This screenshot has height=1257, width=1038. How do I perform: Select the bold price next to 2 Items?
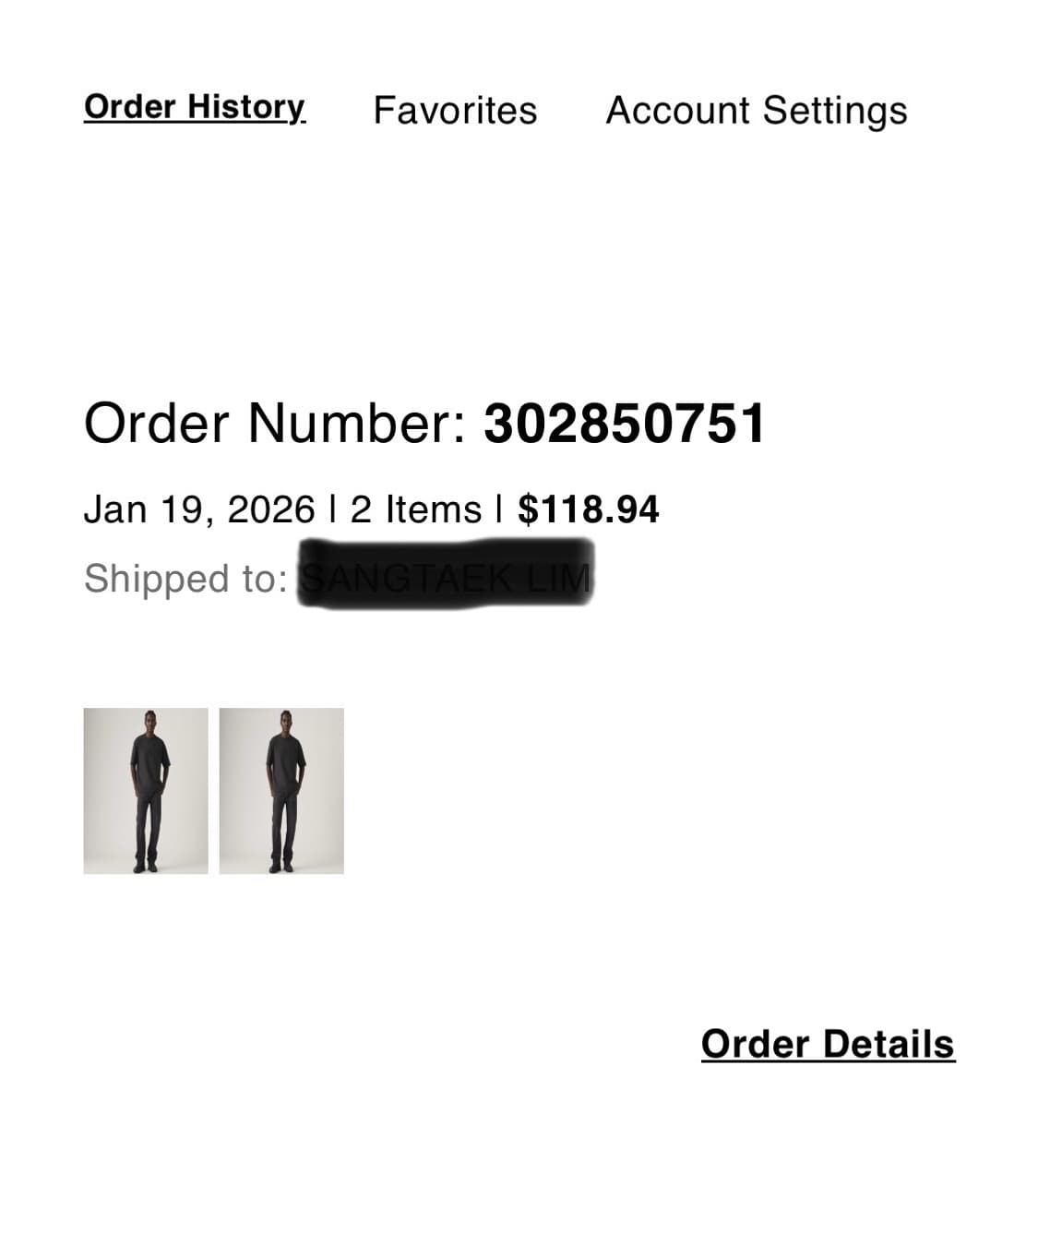(589, 509)
